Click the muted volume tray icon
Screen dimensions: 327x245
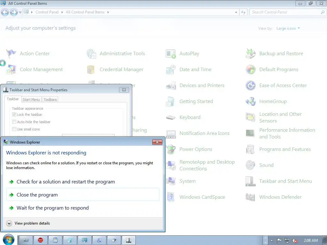(294, 241)
